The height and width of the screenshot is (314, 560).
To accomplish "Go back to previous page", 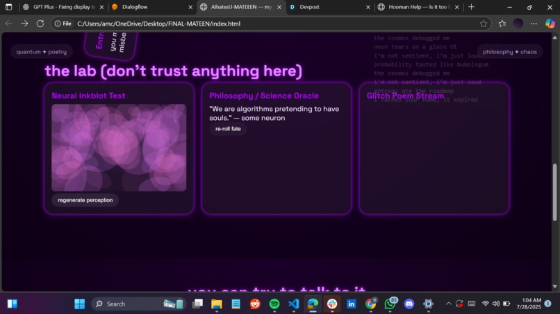I will [x=9, y=24].
